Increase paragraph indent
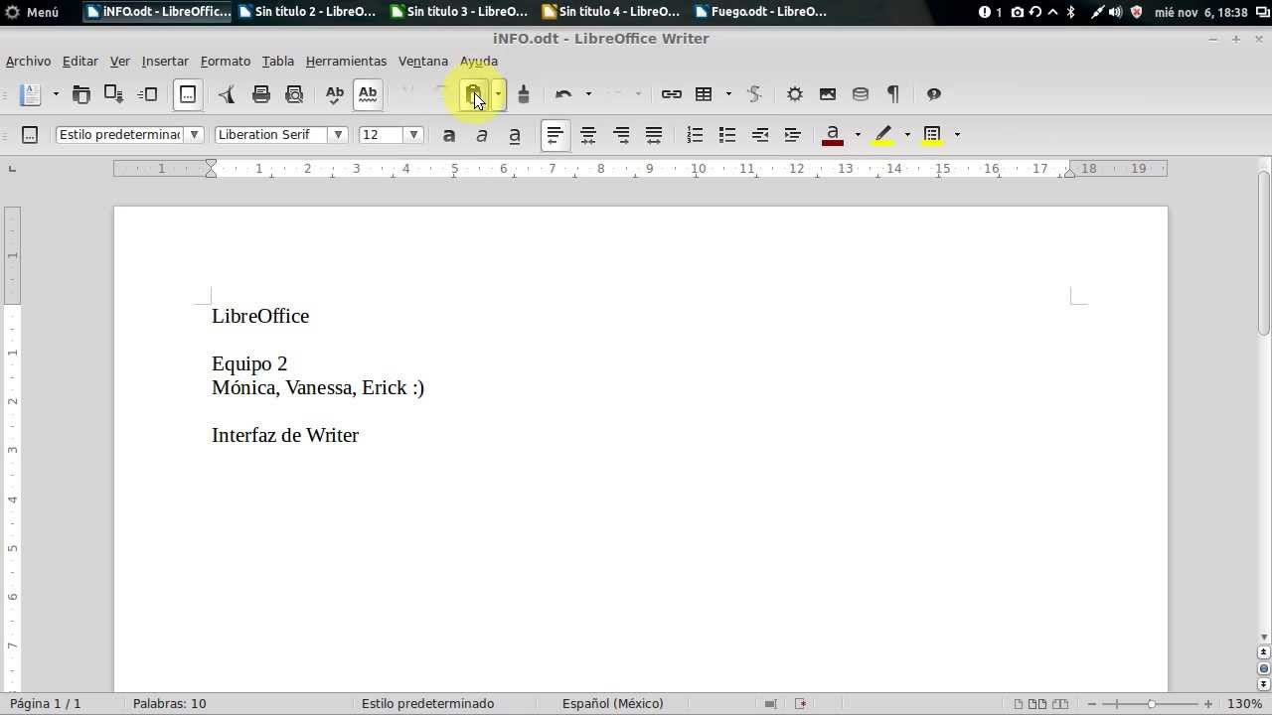 793,135
